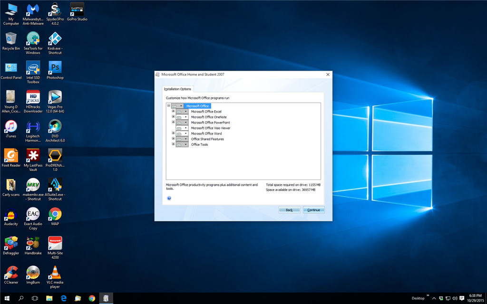Select the Foxit Reader desktop icon
Screen dimensions: 487x304
pyautogui.click(x=11, y=155)
